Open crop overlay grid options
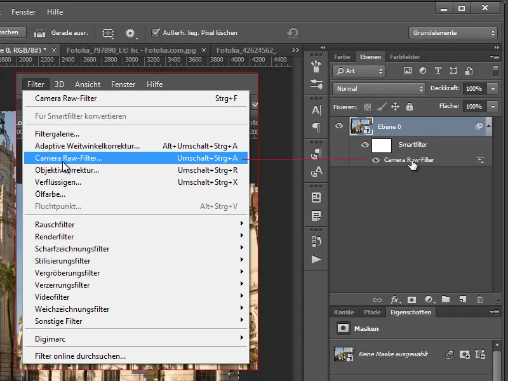The height and width of the screenshot is (381, 508). pyautogui.click(x=108, y=32)
